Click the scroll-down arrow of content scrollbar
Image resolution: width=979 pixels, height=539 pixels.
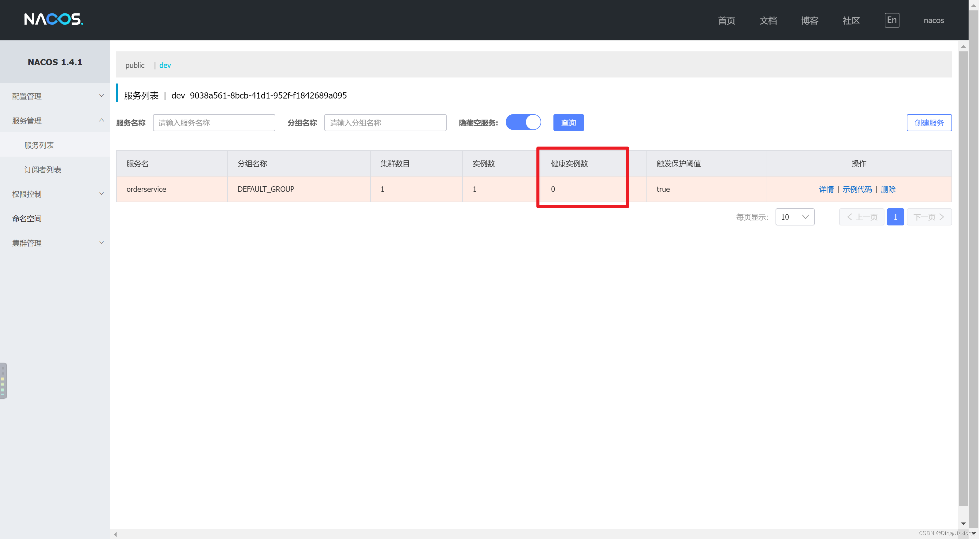pyautogui.click(x=963, y=523)
